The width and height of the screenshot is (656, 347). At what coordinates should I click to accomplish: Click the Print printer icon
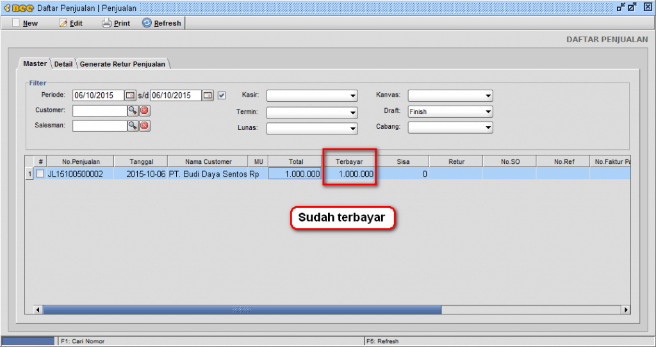[x=107, y=23]
